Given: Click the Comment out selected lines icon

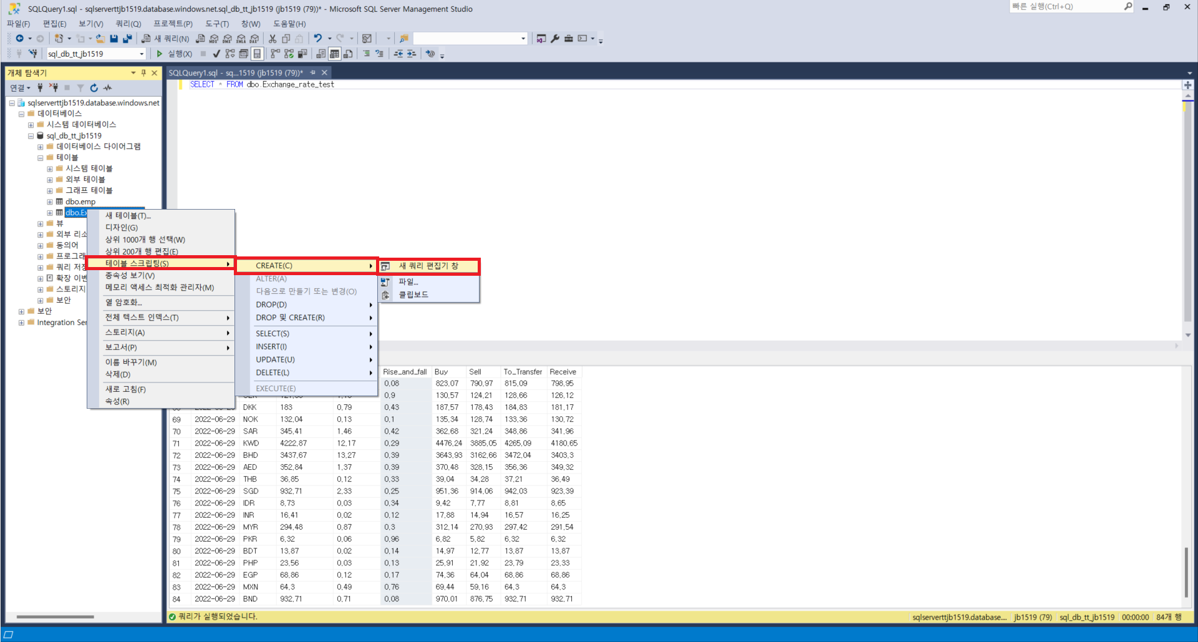Looking at the screenshot, I should pyautogui.click(x=367, y=54).
